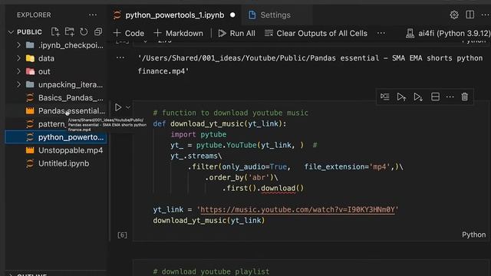Viewport: 491px width, 276px height.
Task: Delete the current cell
Action: [x=465, y=97]
